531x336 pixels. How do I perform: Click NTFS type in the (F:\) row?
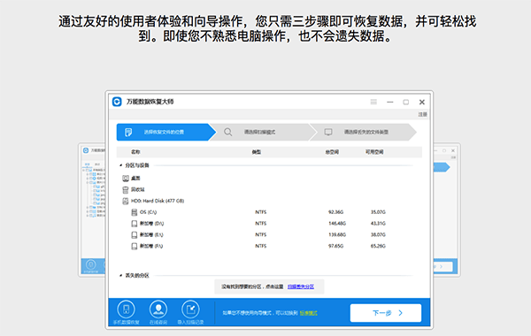(261, 246)
